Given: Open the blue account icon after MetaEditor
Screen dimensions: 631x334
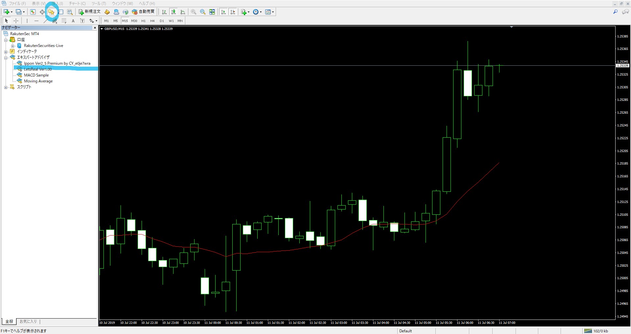Looking at the screenshot, I should click(116, 12).
